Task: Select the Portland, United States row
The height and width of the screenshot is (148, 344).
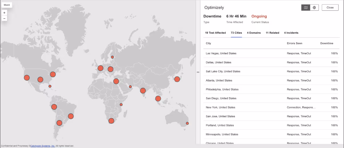Action: [272, 125]
